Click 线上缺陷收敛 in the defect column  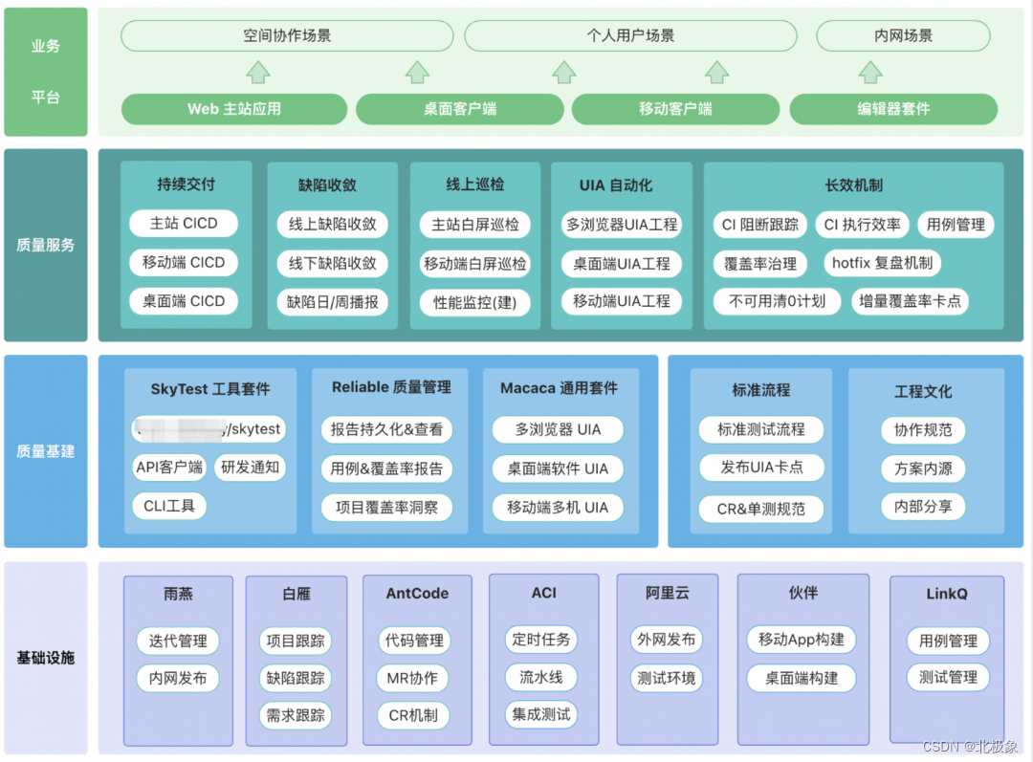[x=331, y=225]
